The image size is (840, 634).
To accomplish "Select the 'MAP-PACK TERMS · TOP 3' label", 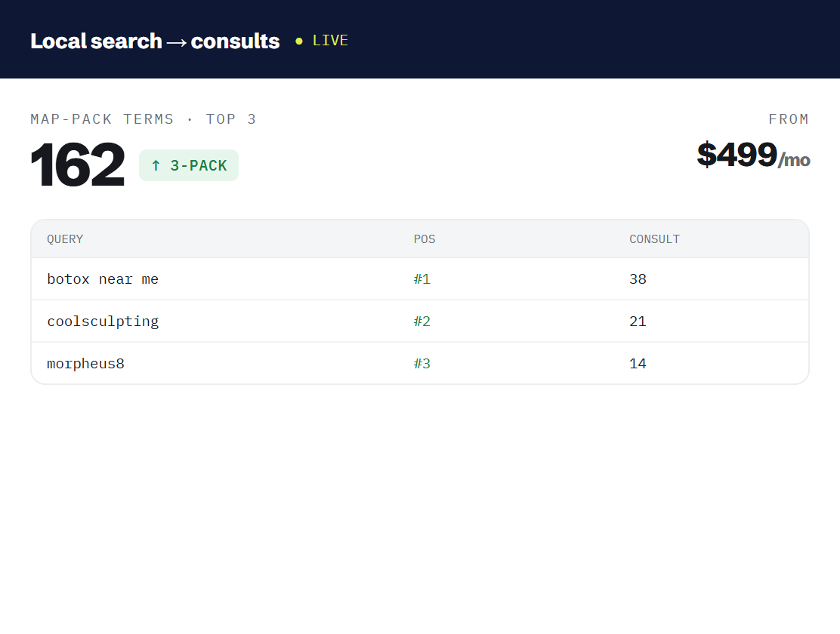I will click(143, 119).
